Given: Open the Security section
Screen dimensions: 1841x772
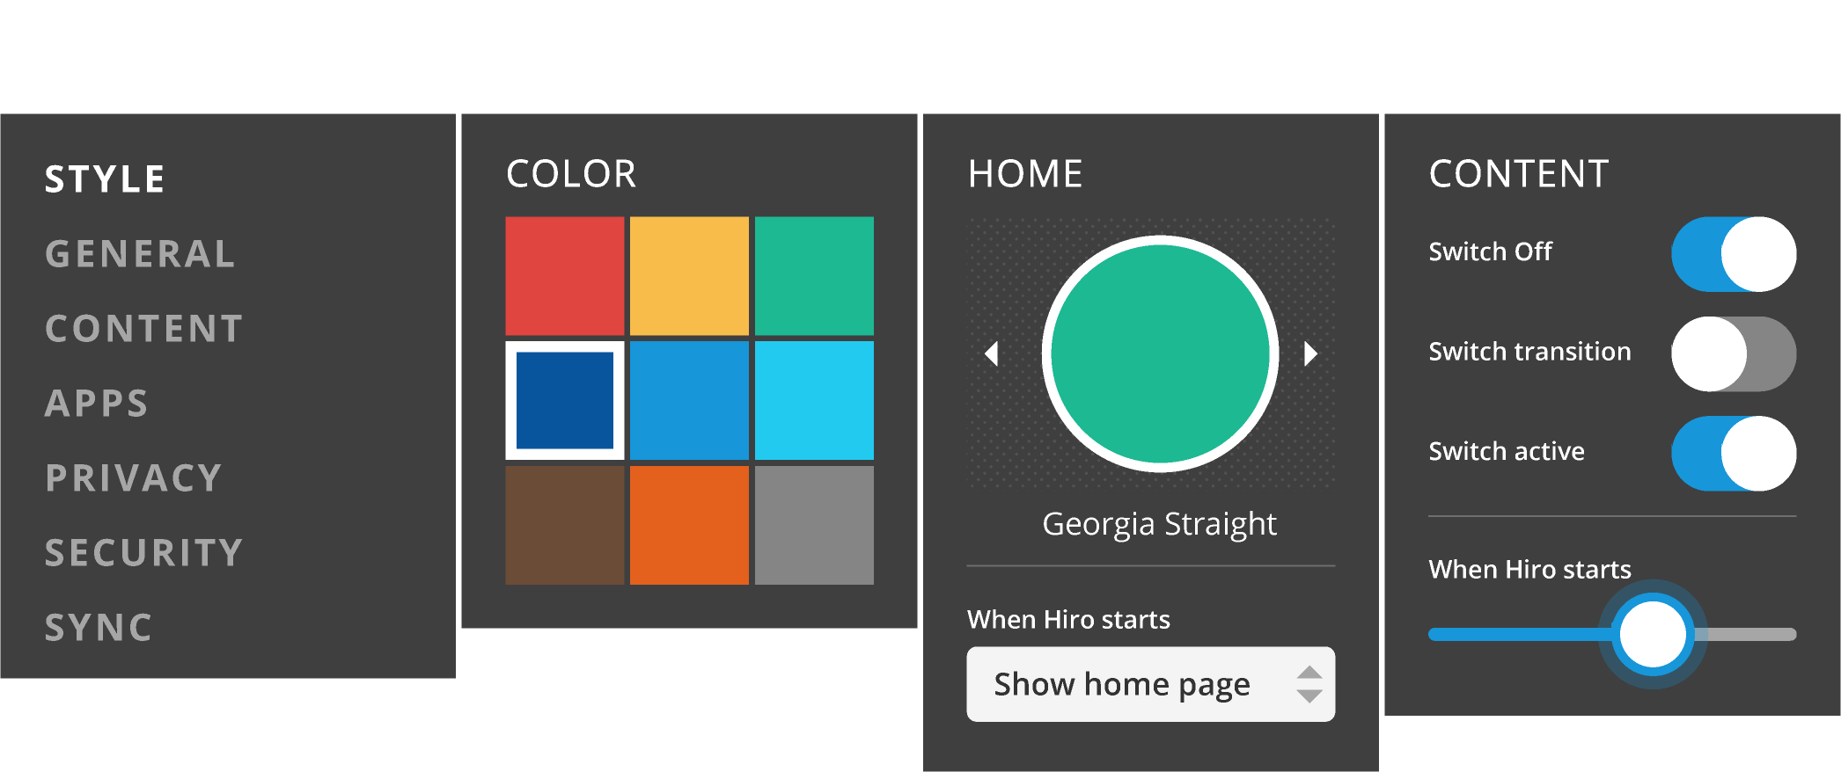Looking at the screenshot, I should (143, 553).
